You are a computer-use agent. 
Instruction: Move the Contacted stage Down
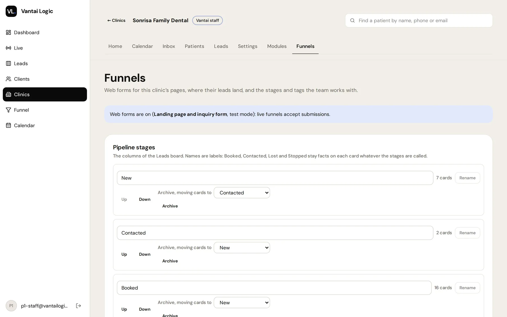click(144, 254)
